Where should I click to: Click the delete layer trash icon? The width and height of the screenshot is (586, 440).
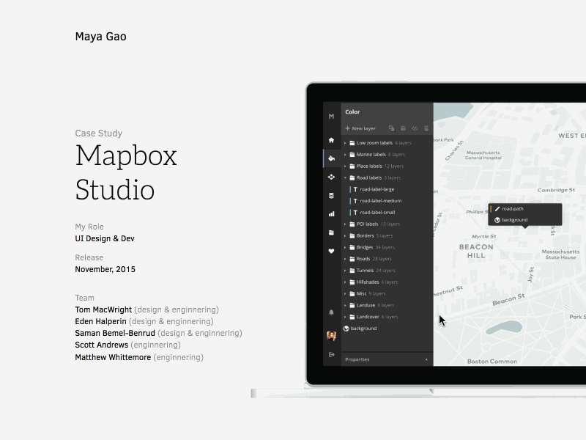(x=426, y=128)
